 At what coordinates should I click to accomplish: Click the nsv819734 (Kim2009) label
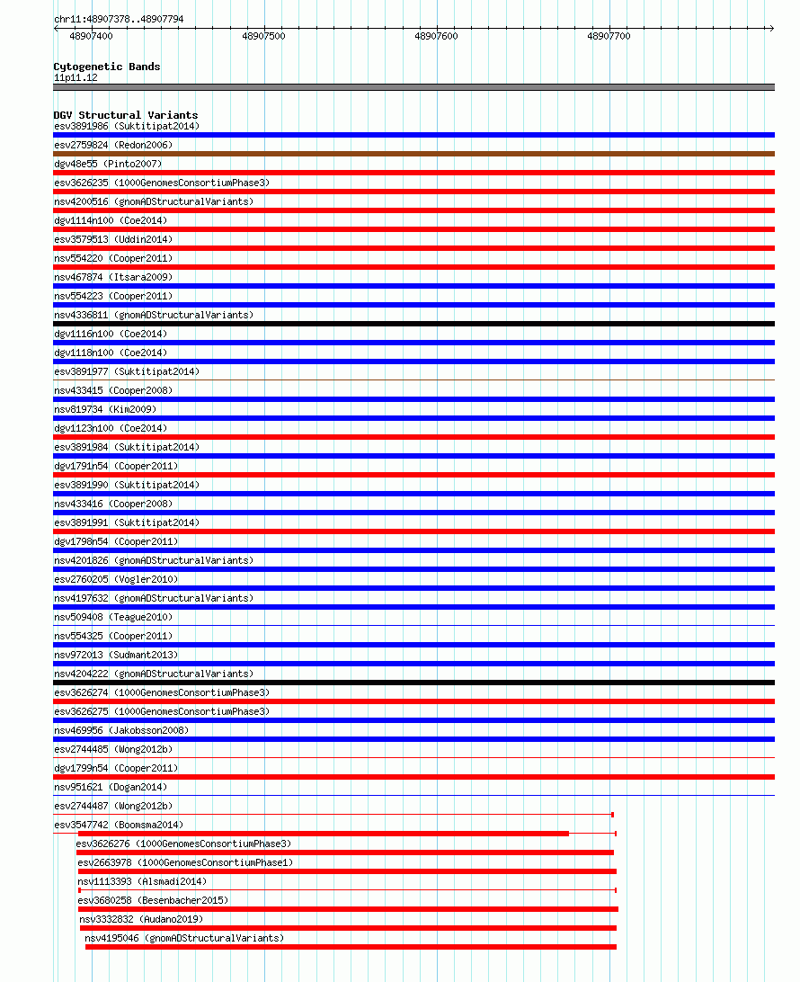point(105,409)
